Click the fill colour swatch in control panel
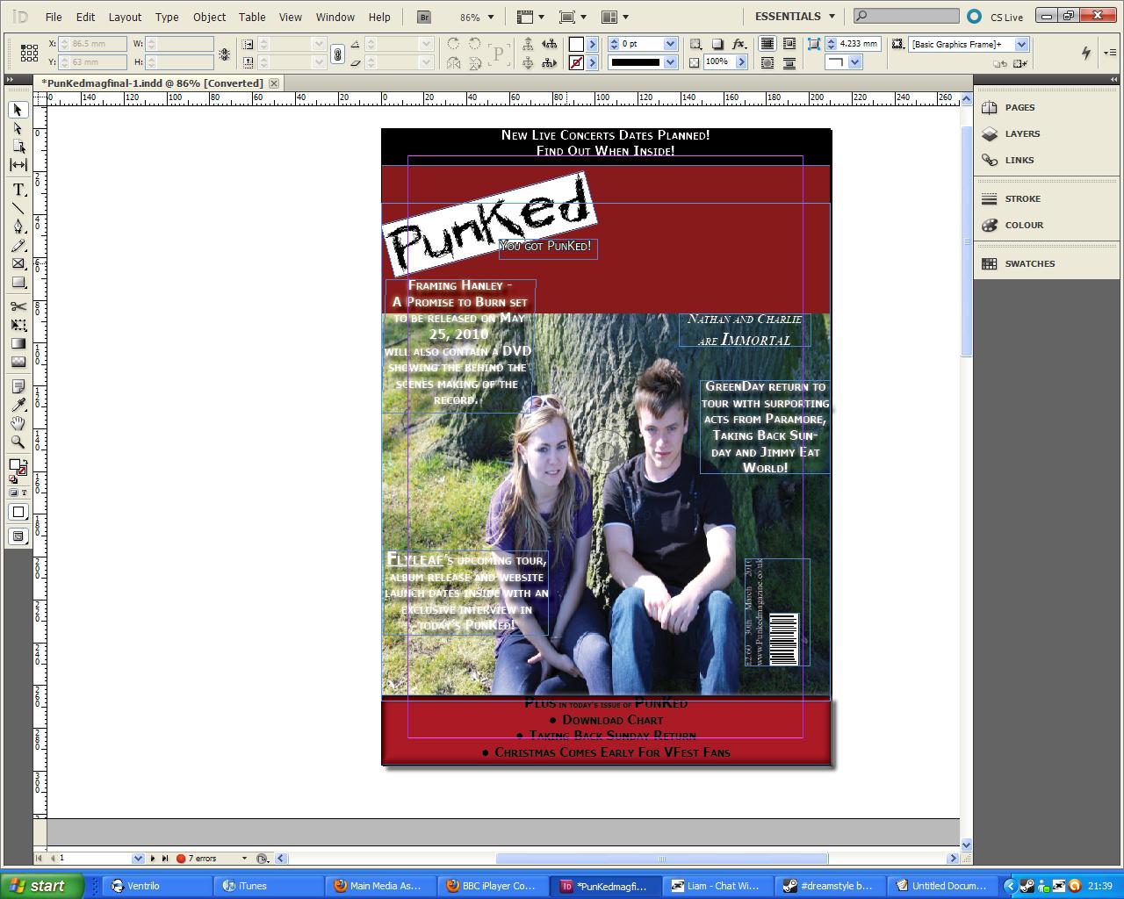Viewport: 1124px width, 899px height. pyautogui.click(x=576, y=44)
